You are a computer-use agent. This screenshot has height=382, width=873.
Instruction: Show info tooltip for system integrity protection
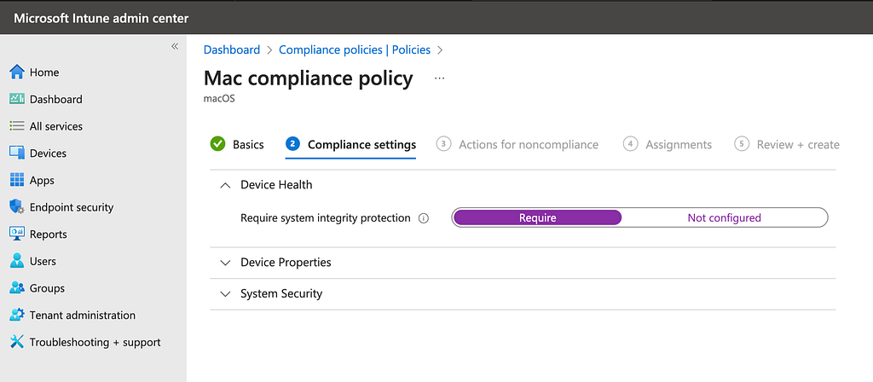[x=423, y=218]
